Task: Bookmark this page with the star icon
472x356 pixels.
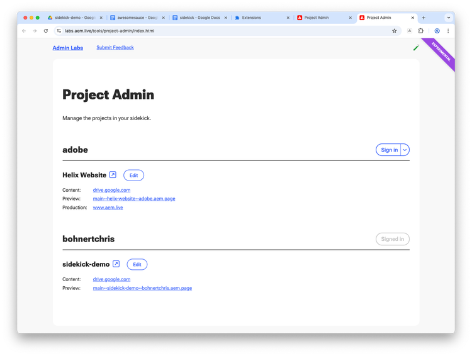Action: (x=394, y=31)
